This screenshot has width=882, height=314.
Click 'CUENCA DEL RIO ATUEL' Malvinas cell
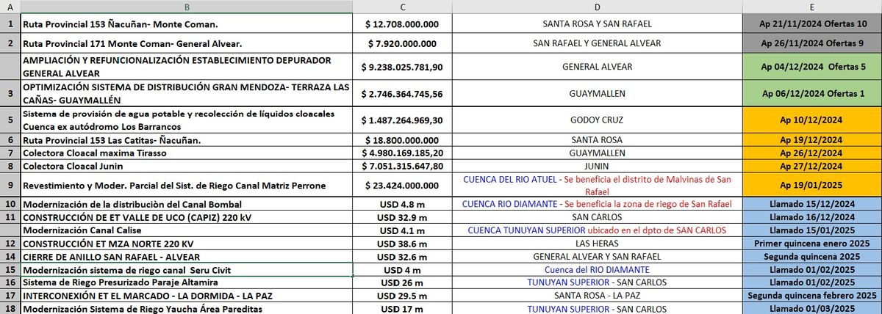[x=597, y=186]
